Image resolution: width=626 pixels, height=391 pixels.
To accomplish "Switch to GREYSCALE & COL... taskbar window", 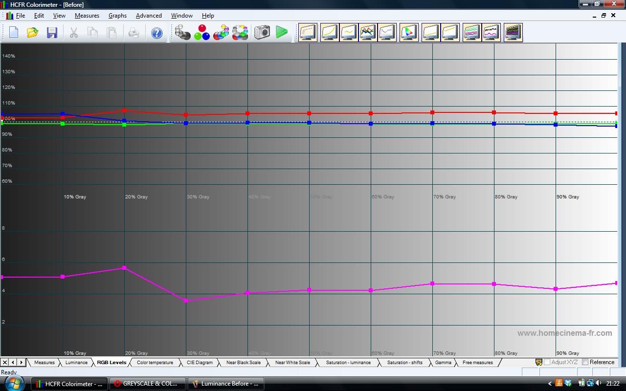I will (147, 384).
